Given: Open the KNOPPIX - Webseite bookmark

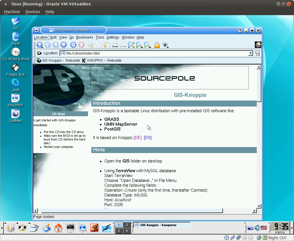Looking at the screenshot, I should [x=102, y=61].
